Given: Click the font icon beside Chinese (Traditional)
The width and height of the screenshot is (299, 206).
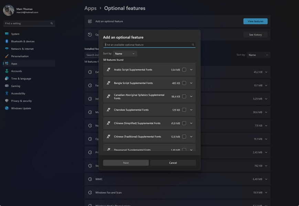Looking at the screenshot, I should [108, 137].
